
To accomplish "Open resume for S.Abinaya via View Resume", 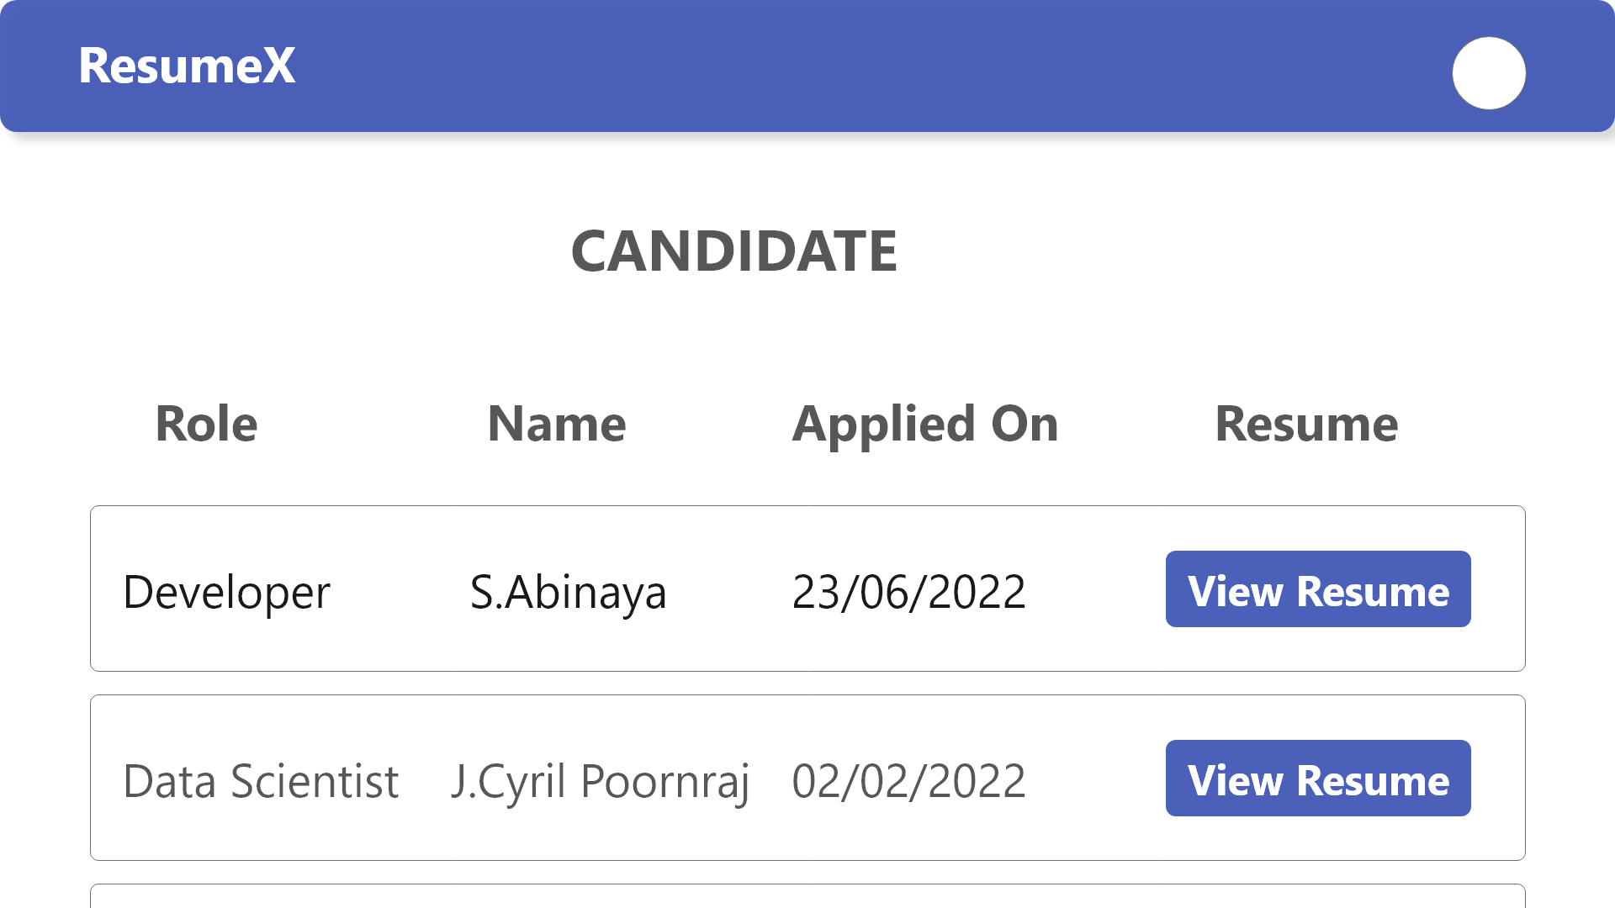I will (1317, 589).
